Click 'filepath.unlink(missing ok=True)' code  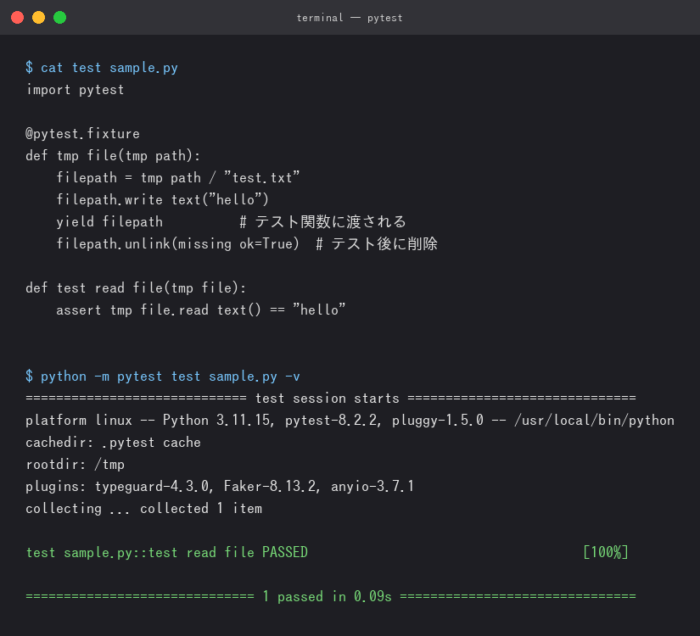(177, 243)
